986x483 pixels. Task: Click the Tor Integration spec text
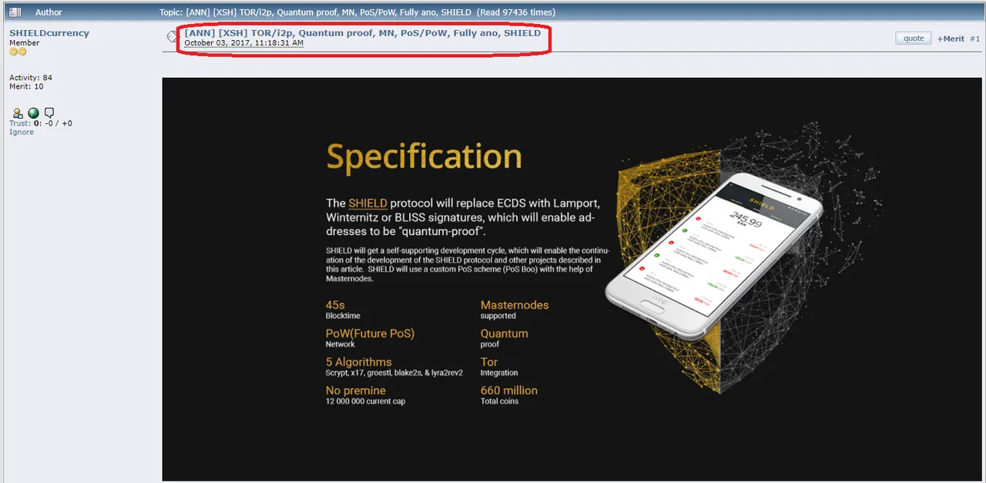(x=499, y=367)
